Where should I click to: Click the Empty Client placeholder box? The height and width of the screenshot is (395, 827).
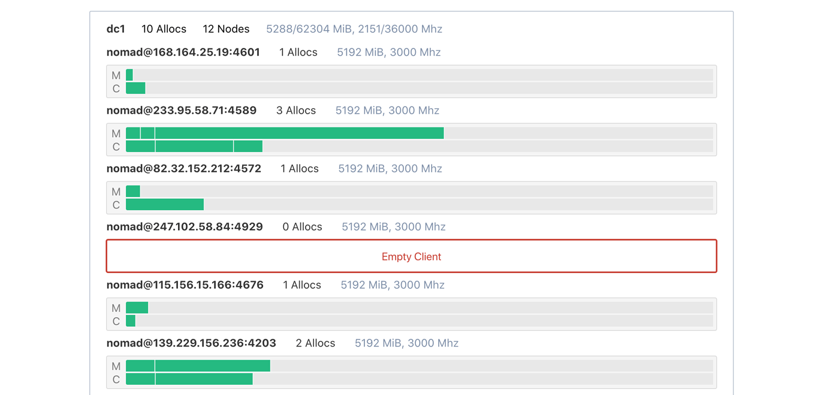412,256
